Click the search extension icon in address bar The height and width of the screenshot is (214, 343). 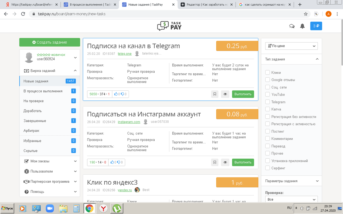point(316,14)
